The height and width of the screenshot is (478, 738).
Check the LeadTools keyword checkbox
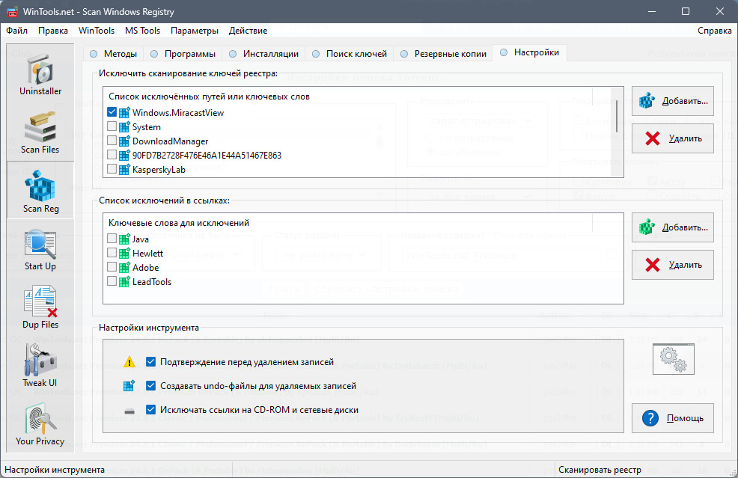click(x=112, y=281)
